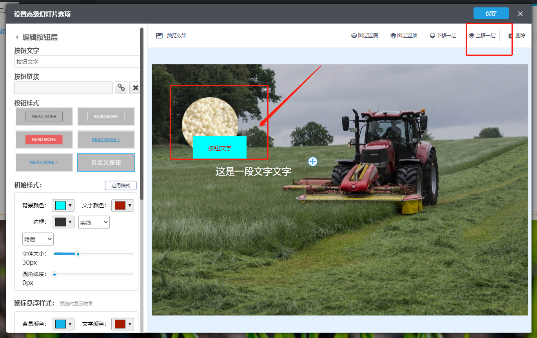Delete layer using 删除 trash icon
The height and width of the screenshot is (338, 537).
[x=511, y=36]
